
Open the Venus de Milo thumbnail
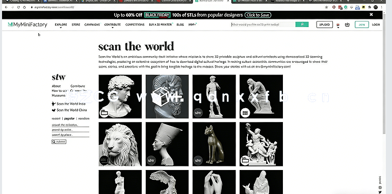tap(120, 182)
